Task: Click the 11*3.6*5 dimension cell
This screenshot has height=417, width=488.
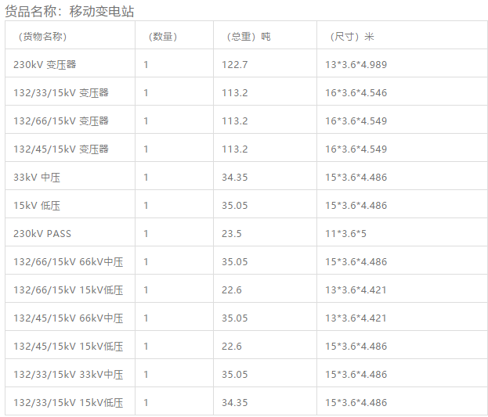Action: point(346,234)
